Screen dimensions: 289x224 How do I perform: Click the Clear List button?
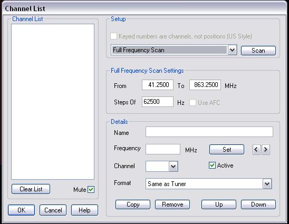(x=31, y=189)
